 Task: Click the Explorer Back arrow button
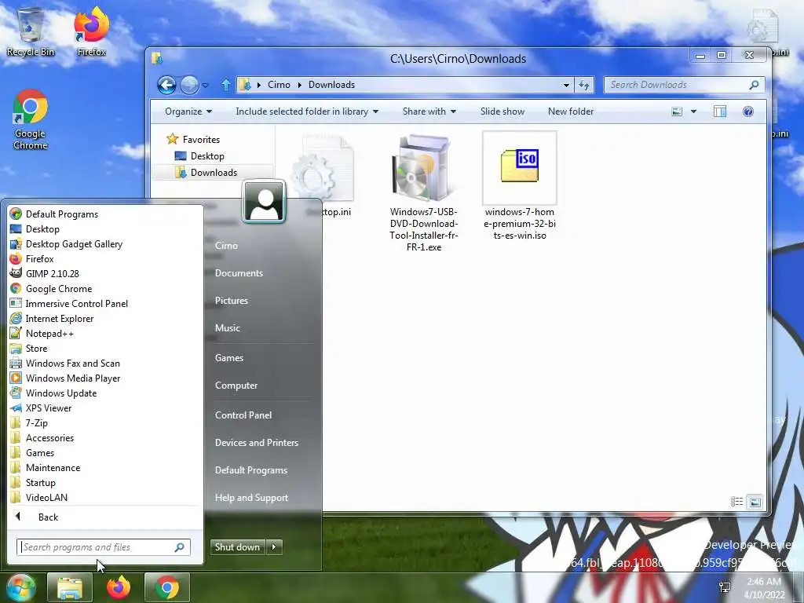click(166, 85)
